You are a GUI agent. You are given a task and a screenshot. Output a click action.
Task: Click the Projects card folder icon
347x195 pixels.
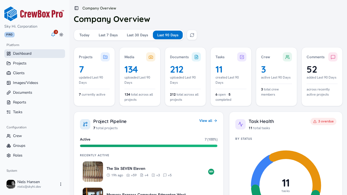pos(105,57)
